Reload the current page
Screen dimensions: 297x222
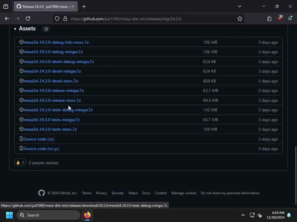[28, 19]
